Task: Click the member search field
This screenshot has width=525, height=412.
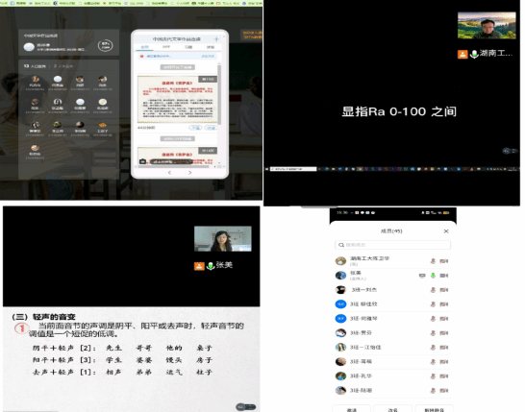Action: pyautogui.click(x=392, y=245)
